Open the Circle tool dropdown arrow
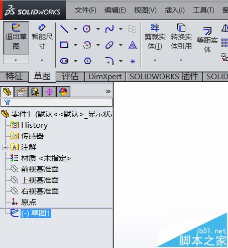Viewport: 228px width, 248px height. click(x=98, y=29)
